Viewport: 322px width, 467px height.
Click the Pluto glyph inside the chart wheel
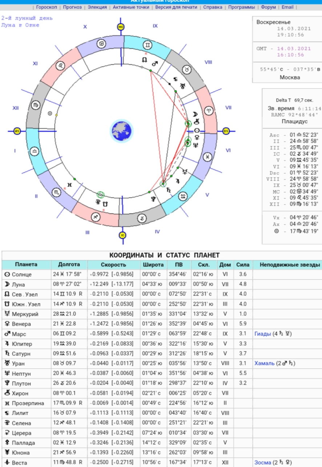click(153, 199)
